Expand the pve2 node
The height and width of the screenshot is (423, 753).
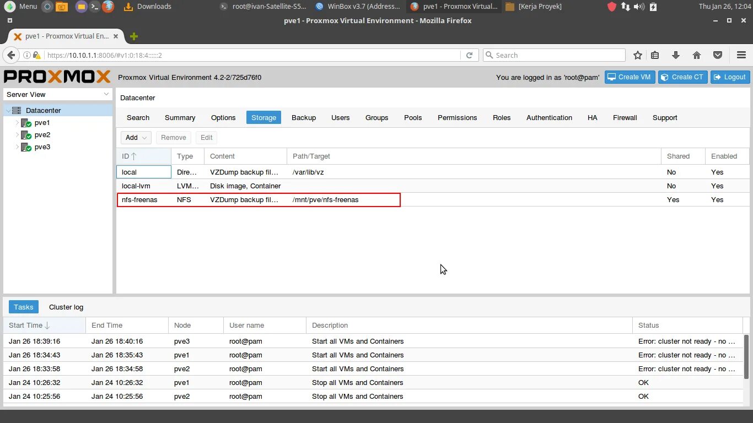pos(17,135)
